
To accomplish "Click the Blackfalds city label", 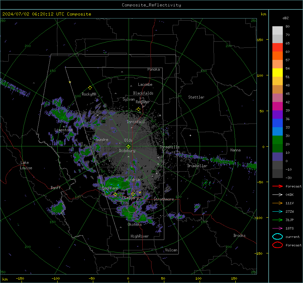I will pyautogui.click(x=143, y=93).
